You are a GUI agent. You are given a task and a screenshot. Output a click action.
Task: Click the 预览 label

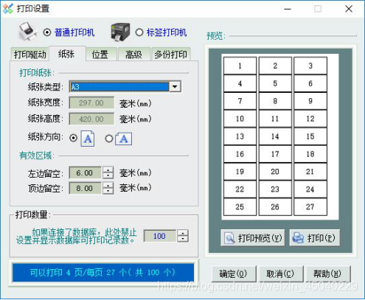216,36
